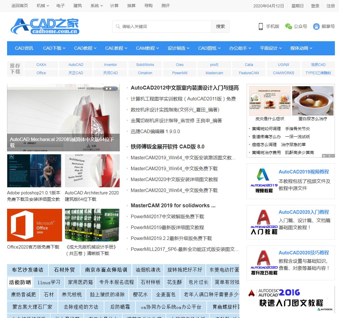The height and width of the screenshot is (318, 339).
Task: Open the AutoCAD2020 入门教程 logo image
Action: [264, 222]
